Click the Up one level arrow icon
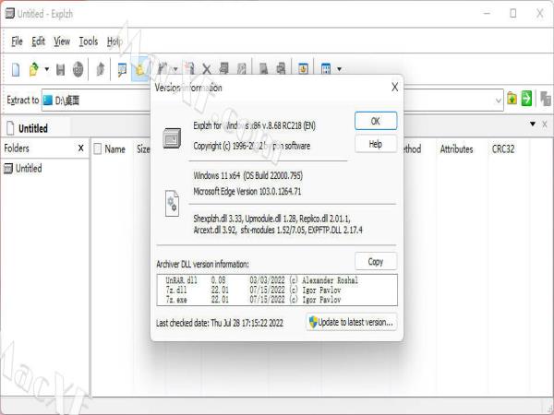Image resolution: width=554 pixels, height=415 pixels. coord(101,69)
